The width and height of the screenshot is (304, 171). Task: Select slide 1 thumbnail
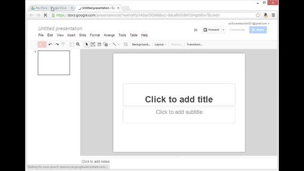tap(54, 63)
